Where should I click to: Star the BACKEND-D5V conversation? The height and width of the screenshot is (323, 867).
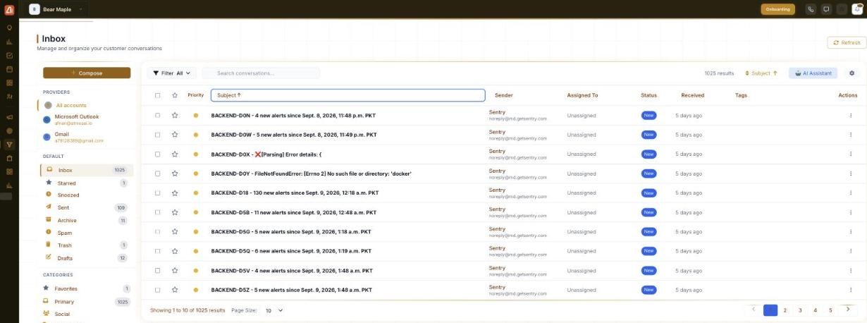175,270
